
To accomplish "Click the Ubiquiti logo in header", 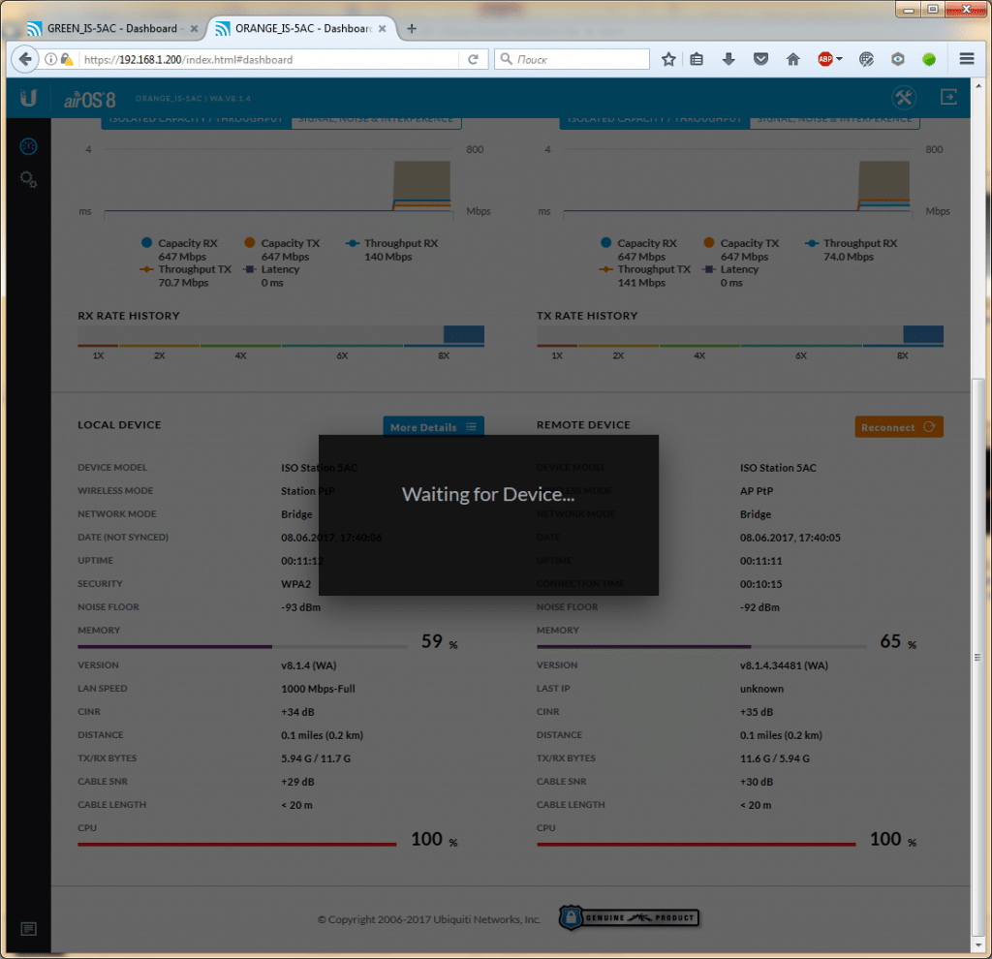I will point(28,98).
